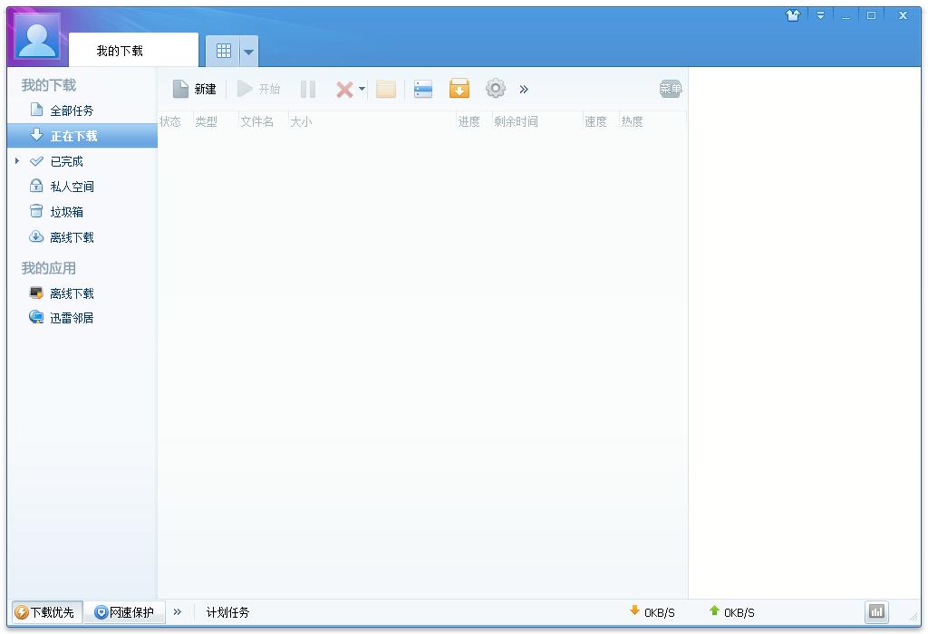Click 计划任务 scheduled tasks
The width and height of the screenshot is (928, 634).
click(x=227, y=612)
